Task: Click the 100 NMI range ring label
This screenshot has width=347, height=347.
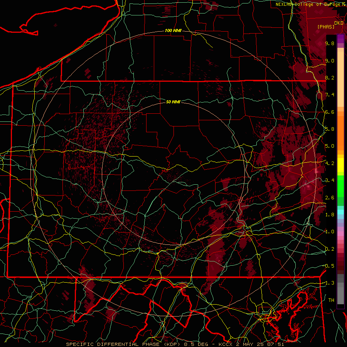Action: click(x=173, y=30)
